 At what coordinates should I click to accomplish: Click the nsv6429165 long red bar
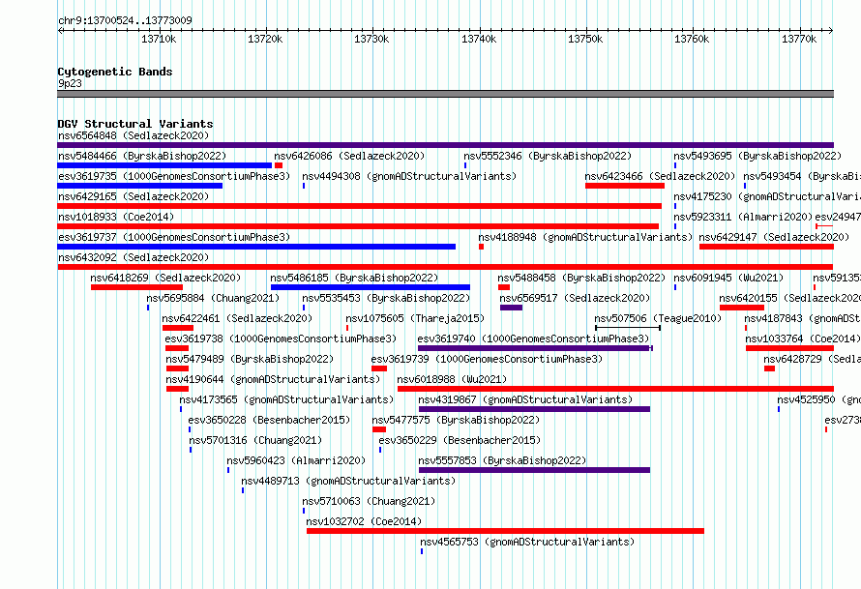point(359,206)
